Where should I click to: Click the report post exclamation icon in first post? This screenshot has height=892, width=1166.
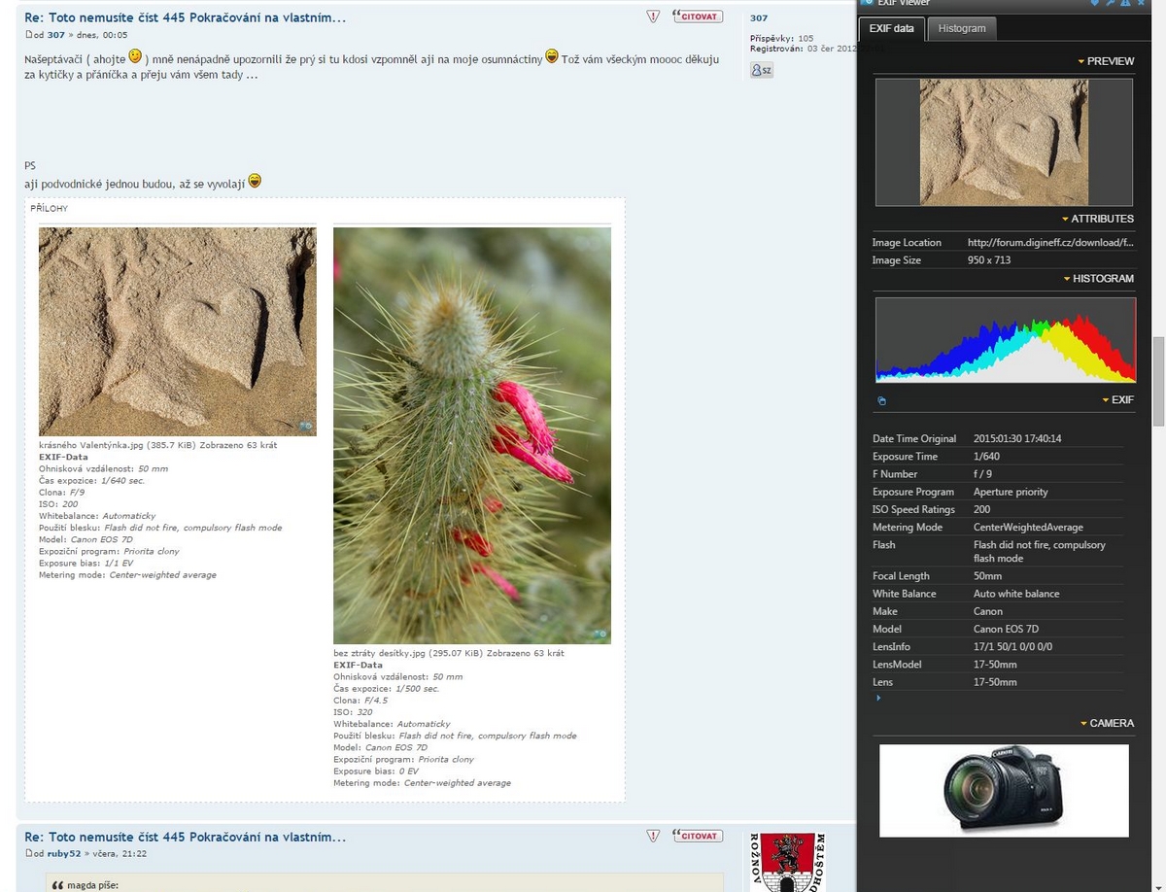point(653,17)
